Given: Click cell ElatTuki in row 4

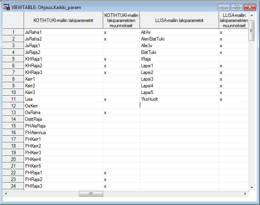Looking at the screenshot, I should (179, 52).
